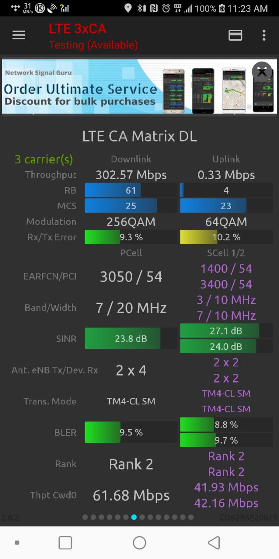Image resolution: width=279 pixels, height=559 pixels.
Task: Close the Network Signal Guru ad banner
Action: 262,72
